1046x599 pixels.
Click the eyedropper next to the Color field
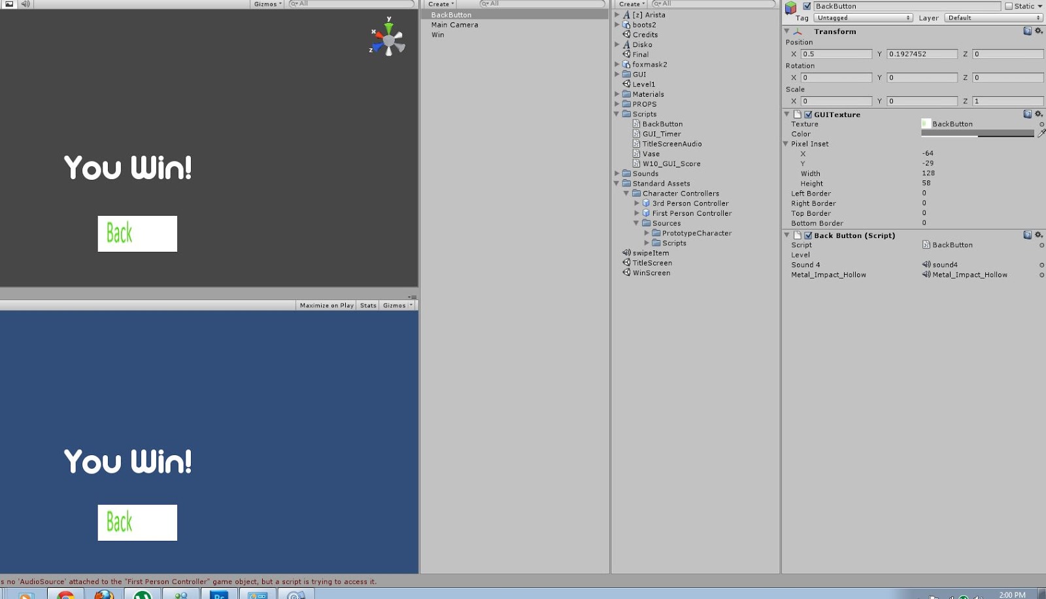pyautogui.click(x=1042, y=133)
